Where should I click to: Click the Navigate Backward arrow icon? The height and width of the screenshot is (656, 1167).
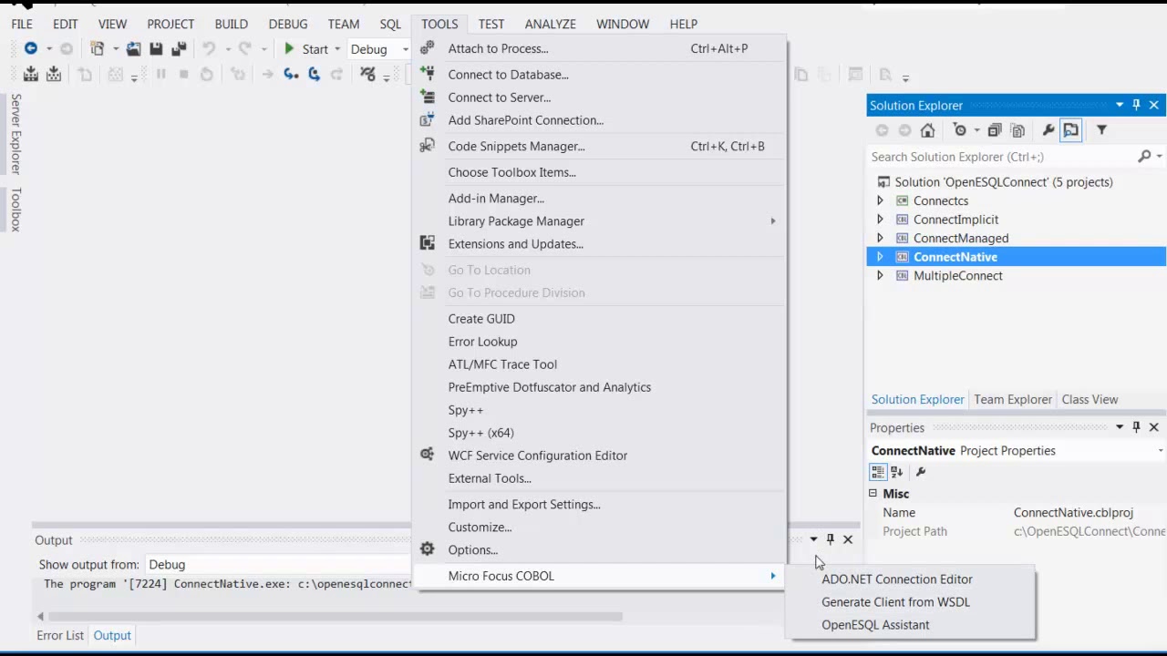coord(31,48)
